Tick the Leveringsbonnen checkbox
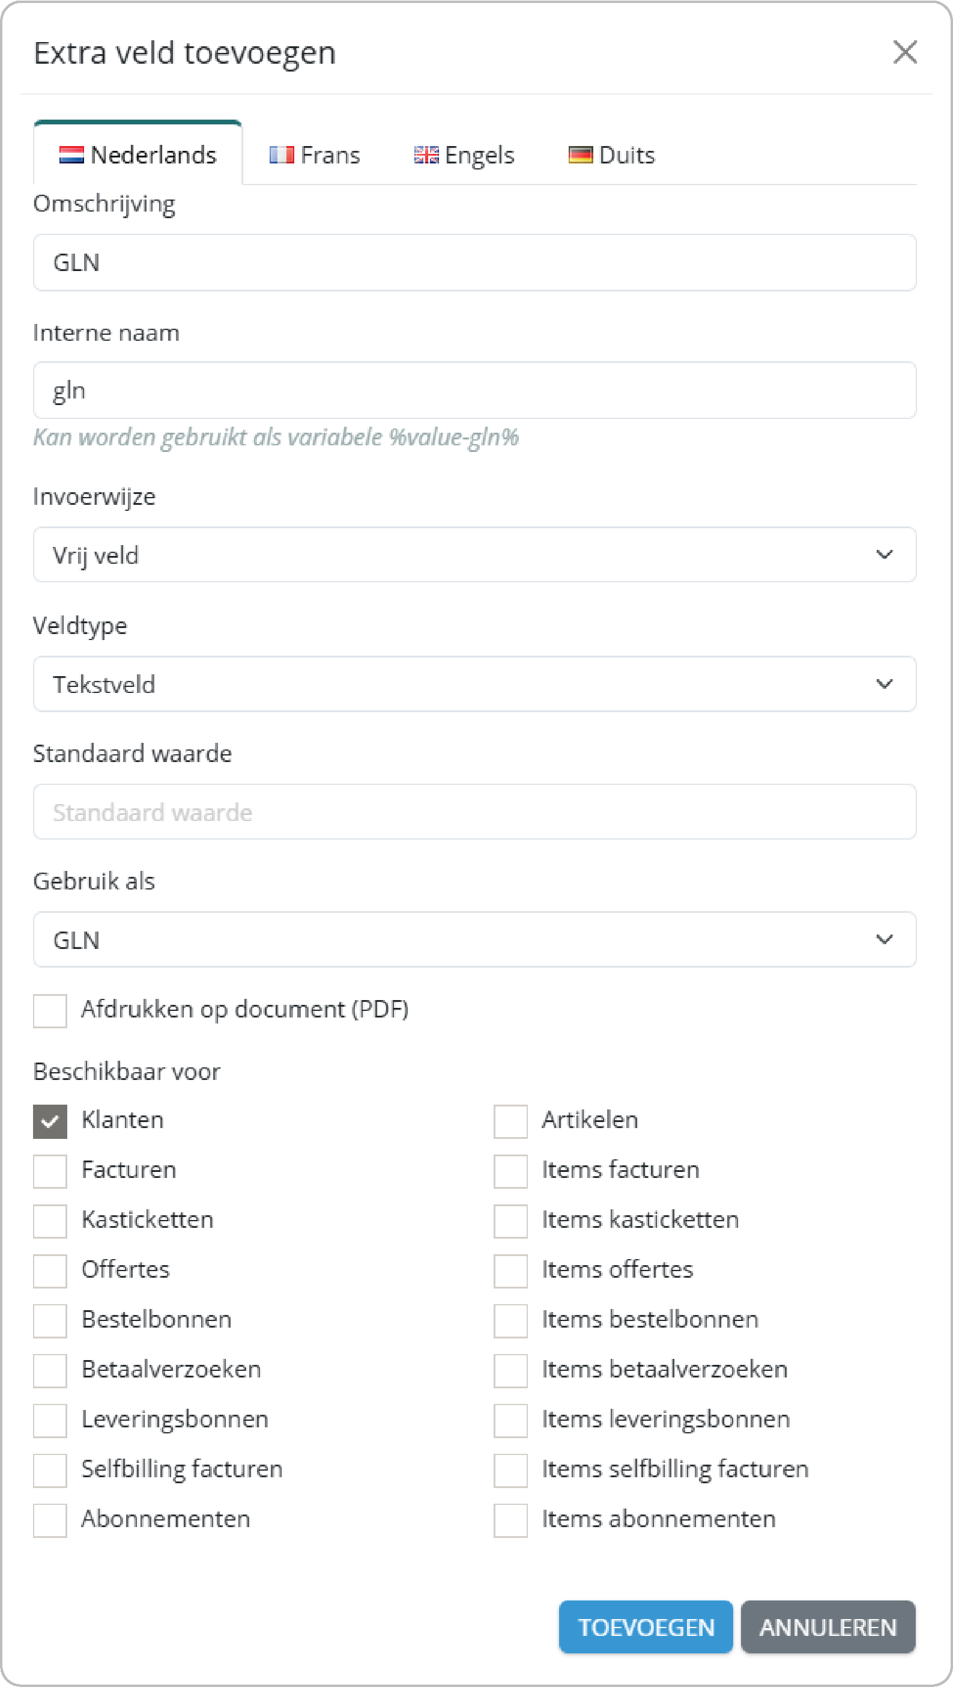This screenshot has height=1687, width=953. (x=50, y=1421)
